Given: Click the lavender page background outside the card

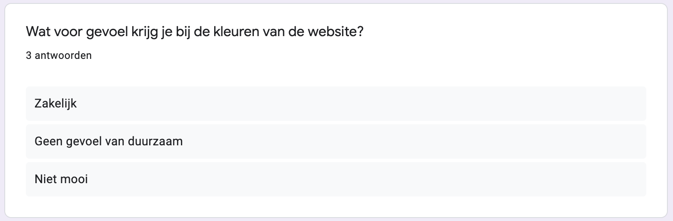Looking at the screenshot, I should pos(670,110).
